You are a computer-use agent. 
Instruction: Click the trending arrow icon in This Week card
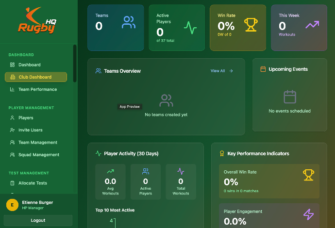pos(312,25)
